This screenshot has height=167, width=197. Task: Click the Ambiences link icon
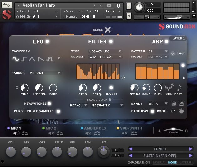97,133
